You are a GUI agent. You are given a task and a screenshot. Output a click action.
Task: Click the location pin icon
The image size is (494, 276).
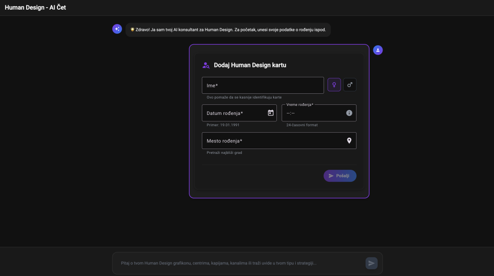pyautogui.click(x=349, y=140)
